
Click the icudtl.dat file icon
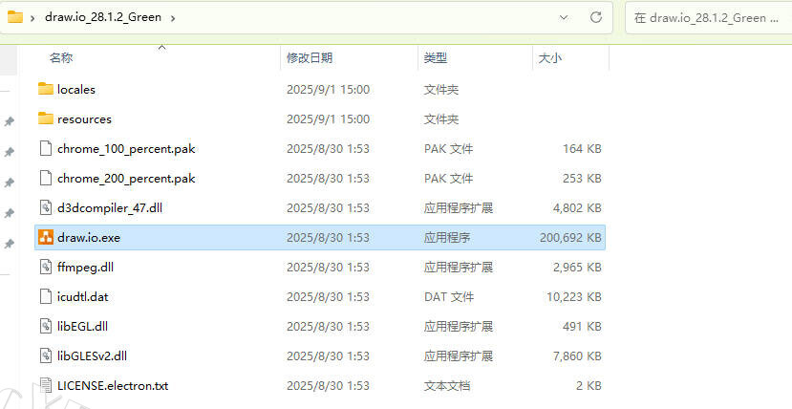click(x=46, y=296)
